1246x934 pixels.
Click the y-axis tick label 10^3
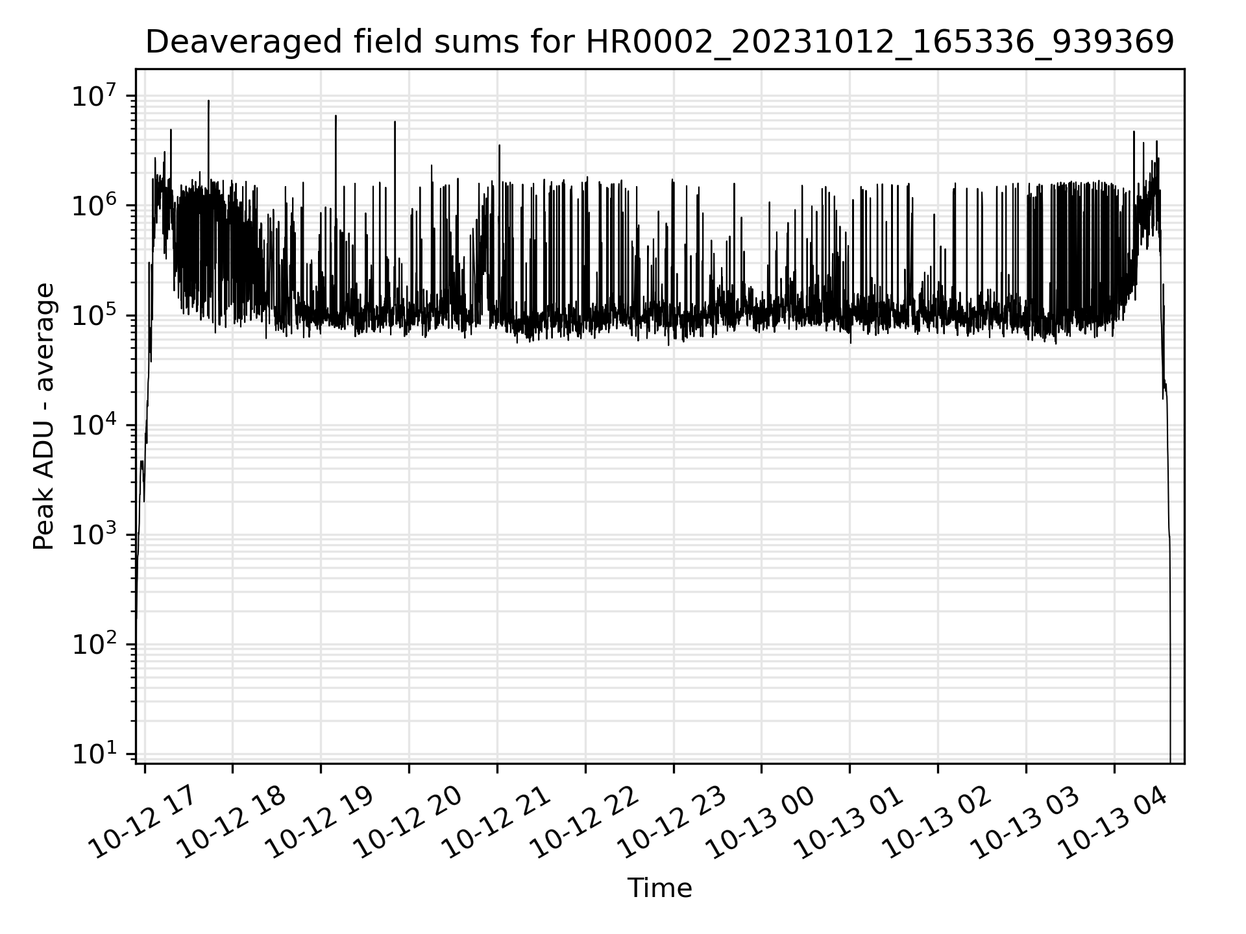[x=95, y=535]
